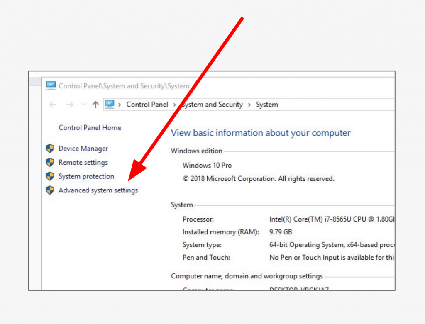Viewport: 425px width, 324px height.
Task: Select System and Security in the breadcrumb bar
Action: coord(212,105)
